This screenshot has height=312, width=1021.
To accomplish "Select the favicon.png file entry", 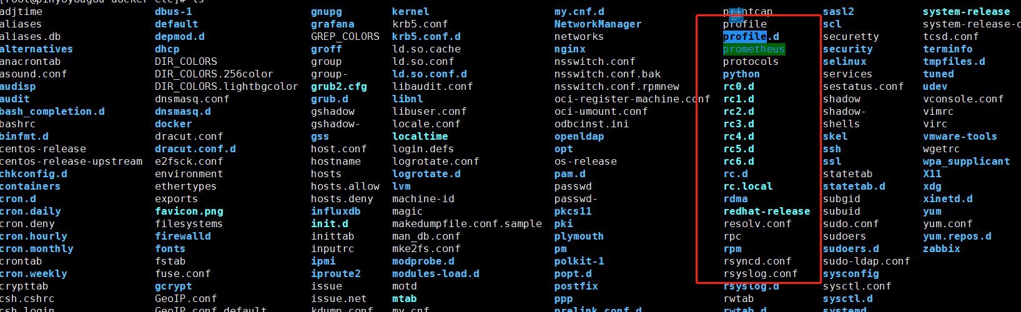I will pyautogui.click(x=189, y=212).
